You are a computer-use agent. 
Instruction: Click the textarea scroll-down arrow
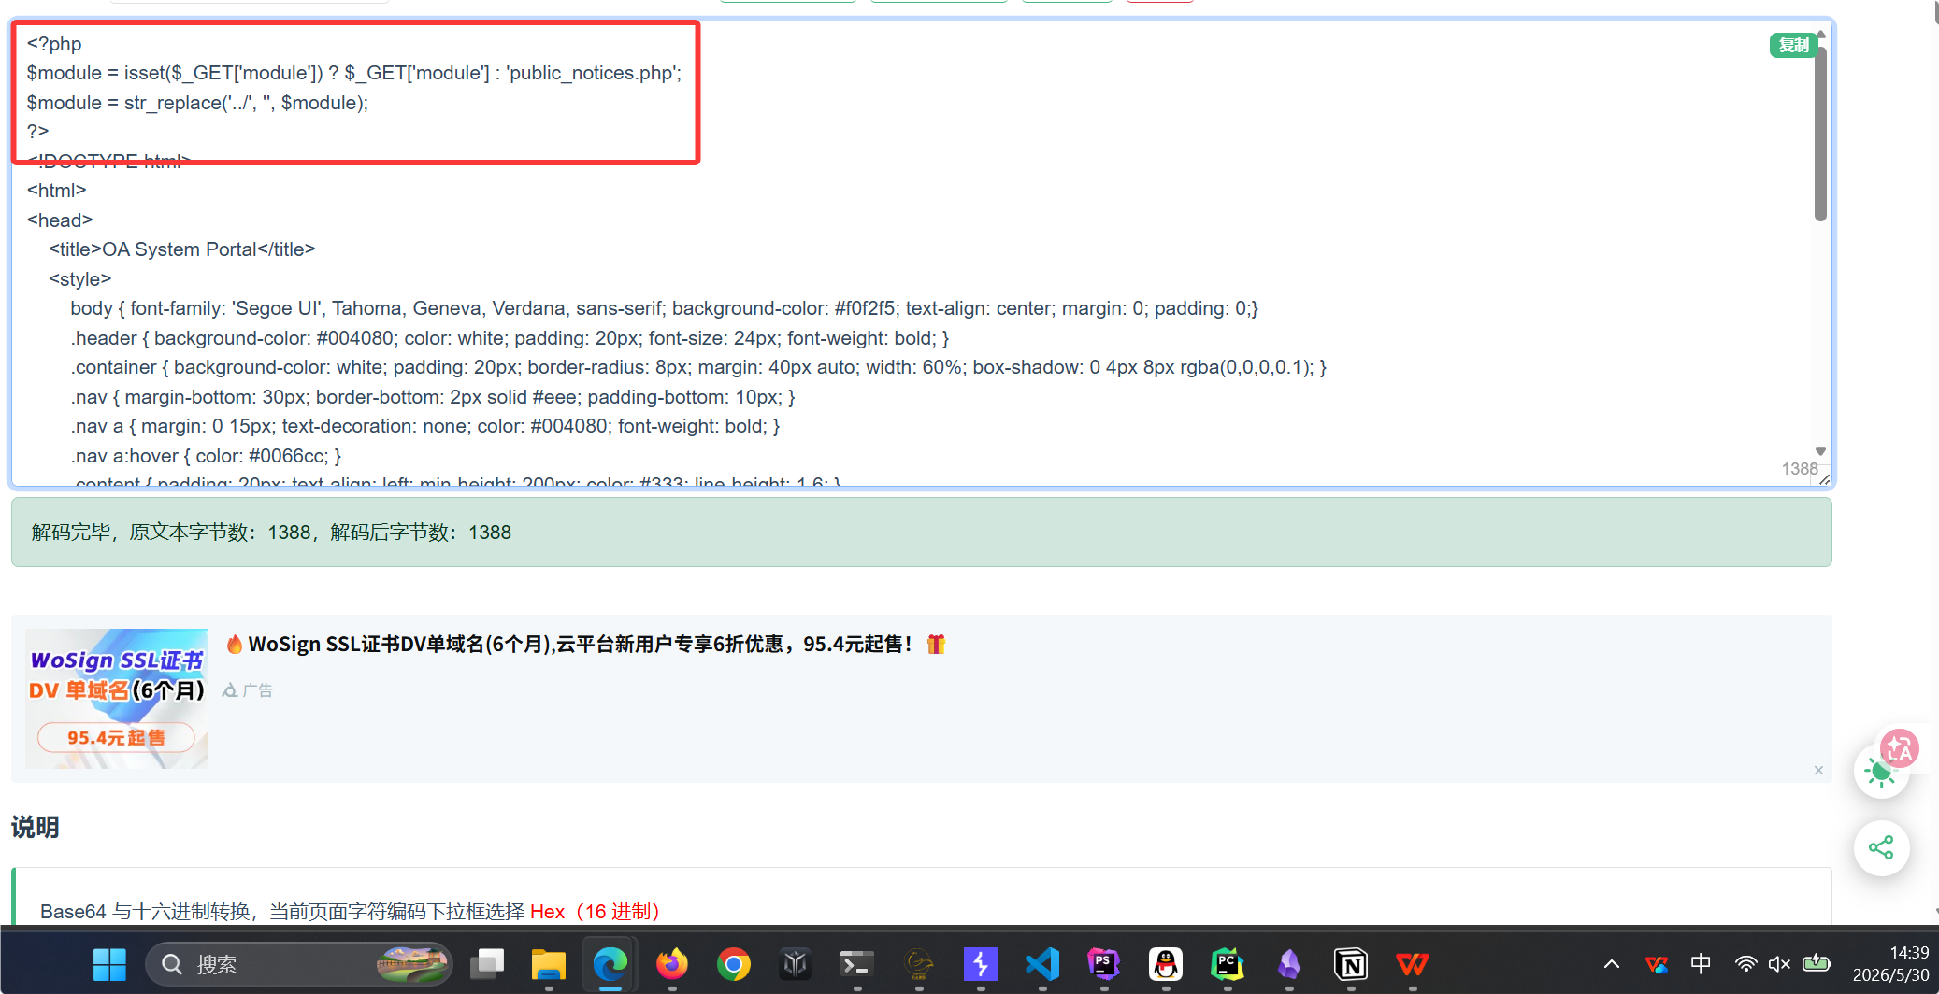(1820, 451)
